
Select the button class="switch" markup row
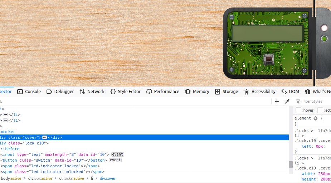[145, 160]
